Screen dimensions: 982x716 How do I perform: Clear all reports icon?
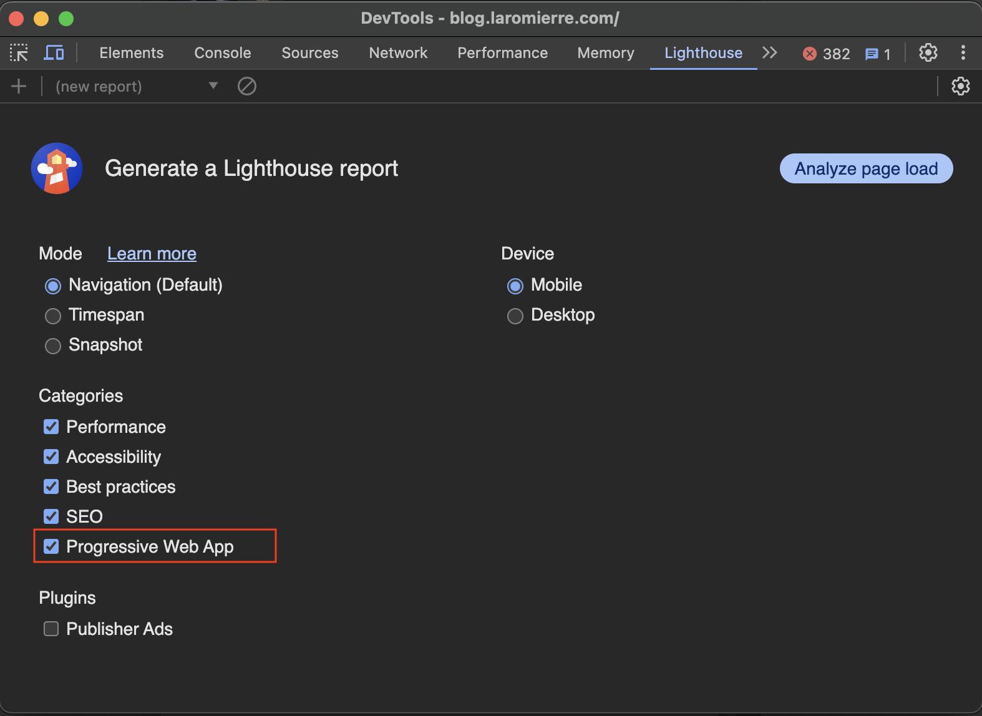click(x=247, y=86)
